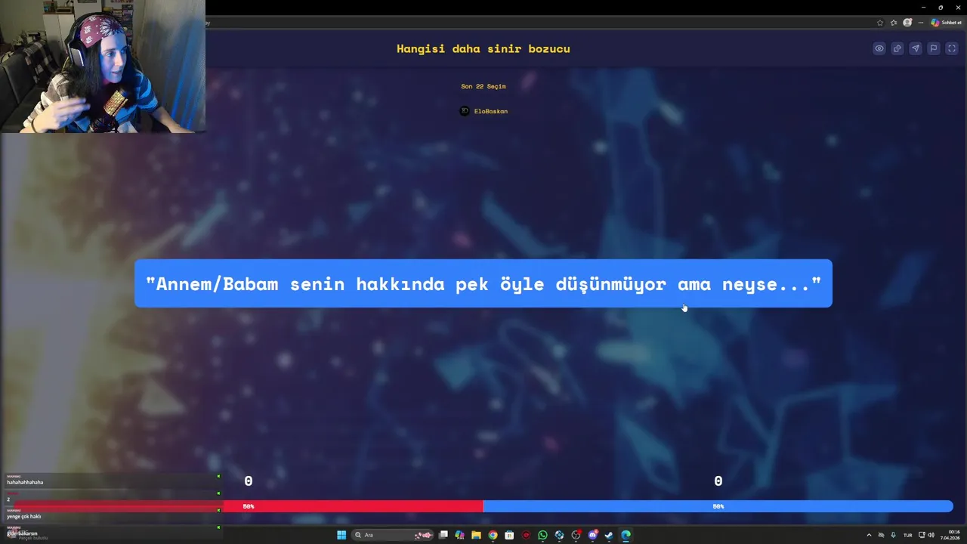Open Google Chrome from the taskbar
Viewport: 967px width, 544px height.
coord(493,535)
